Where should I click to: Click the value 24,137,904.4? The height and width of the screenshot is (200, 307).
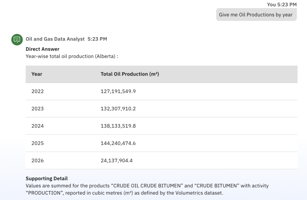pyautogui.click(x=117, y=161)
